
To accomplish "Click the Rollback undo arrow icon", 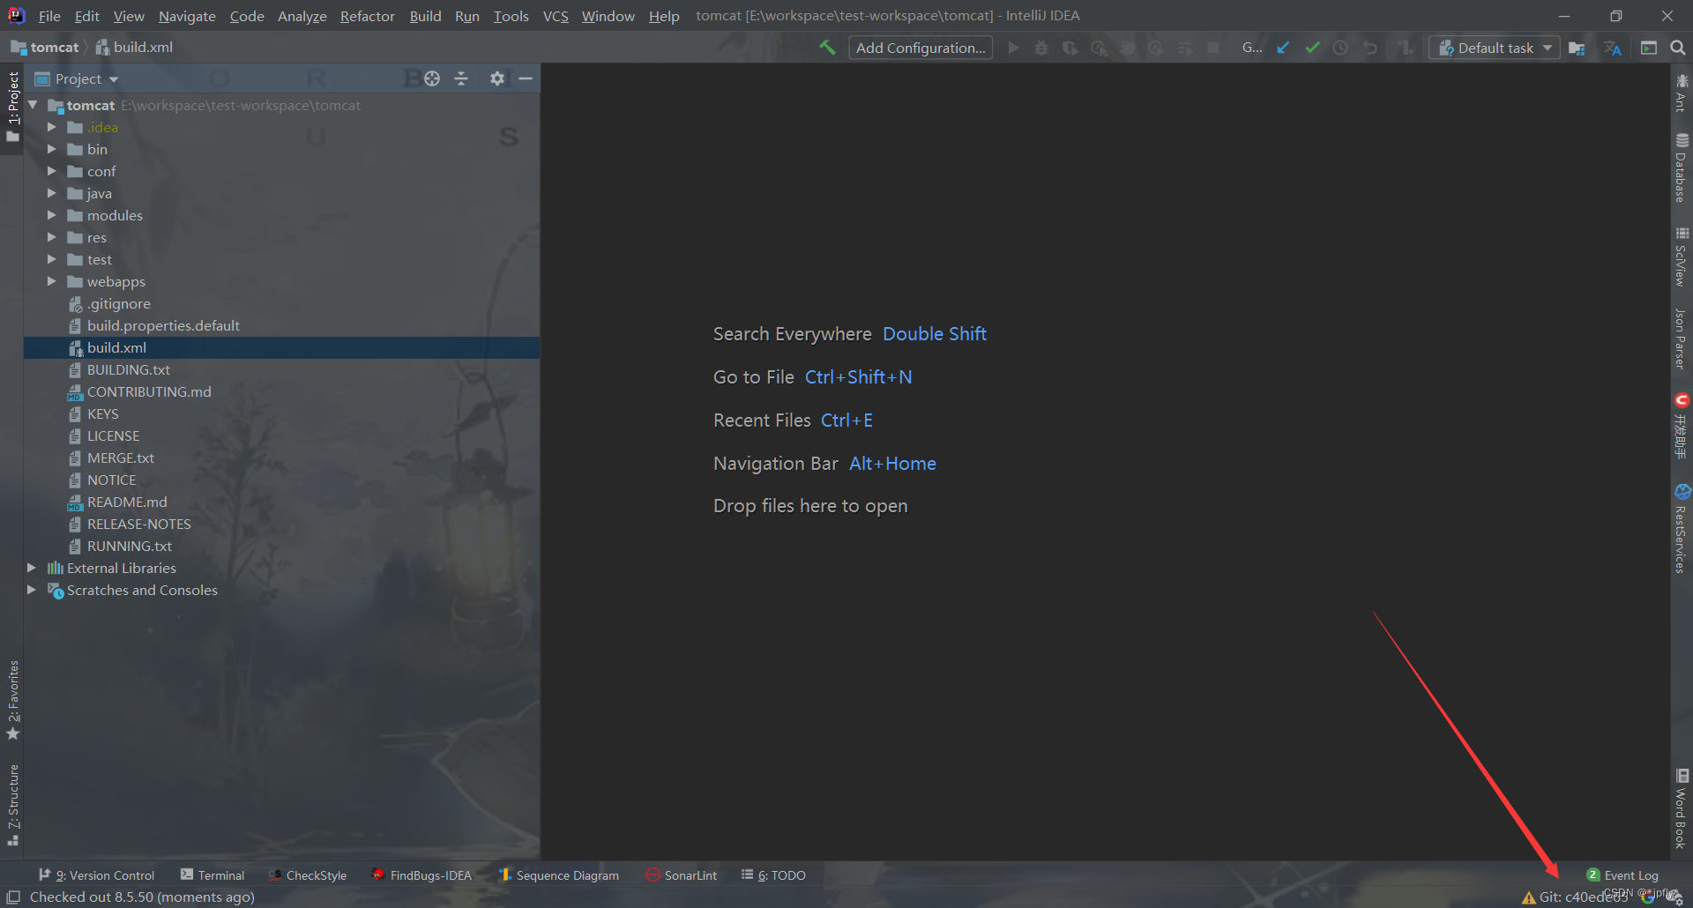I will (x=1369, y=48).
